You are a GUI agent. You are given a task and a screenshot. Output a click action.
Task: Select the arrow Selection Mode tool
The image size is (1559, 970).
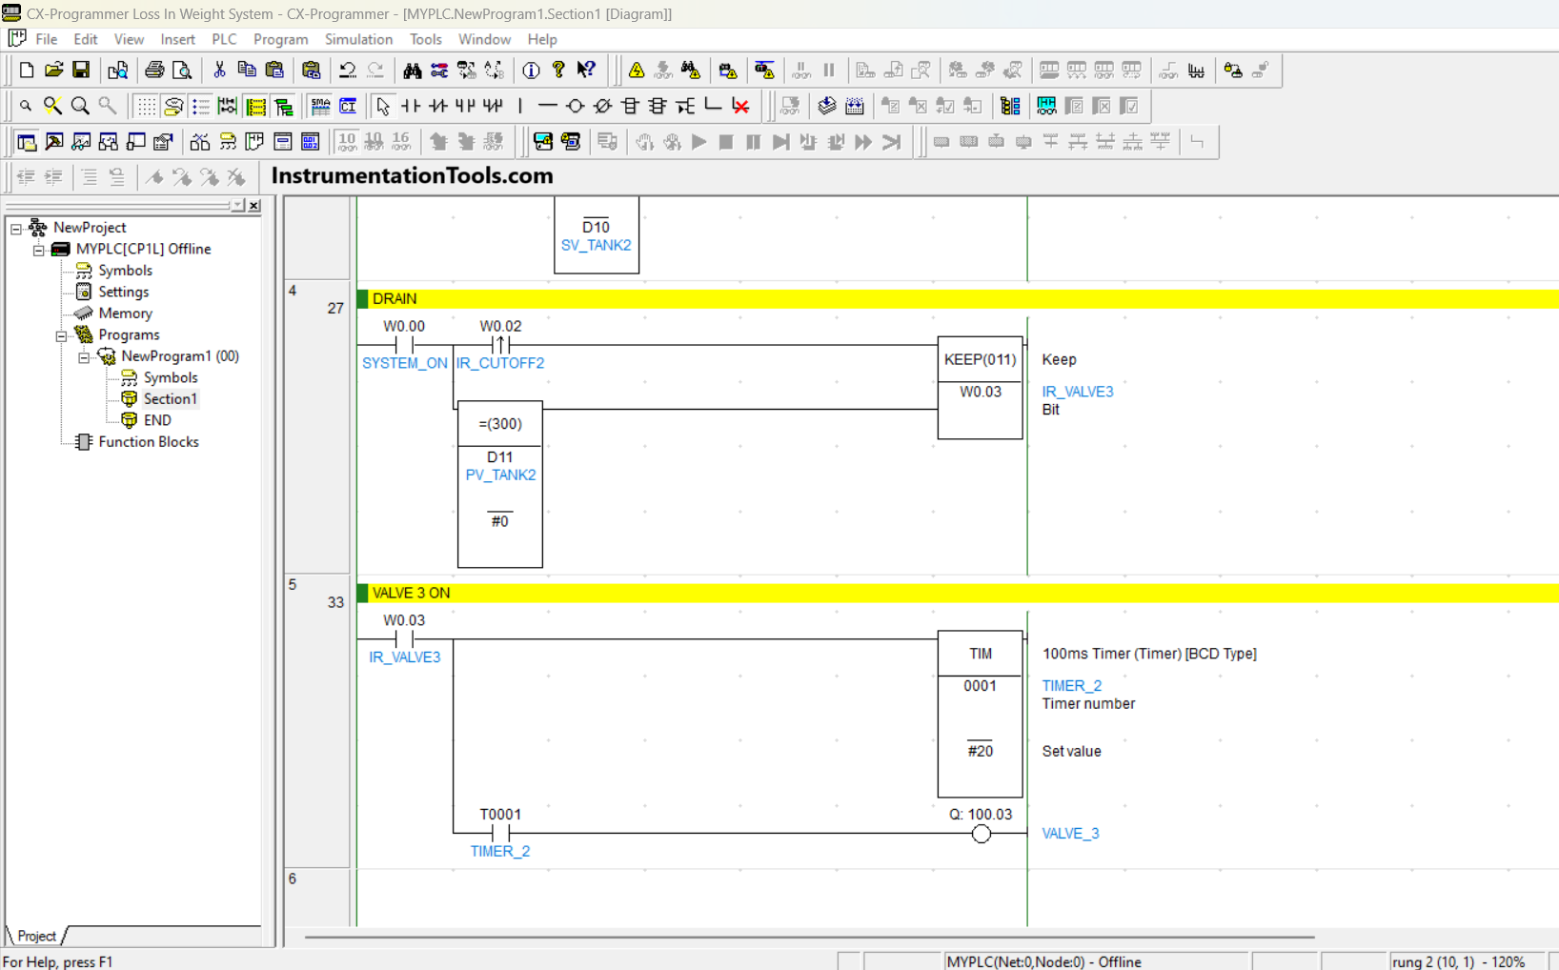[383, 106]
